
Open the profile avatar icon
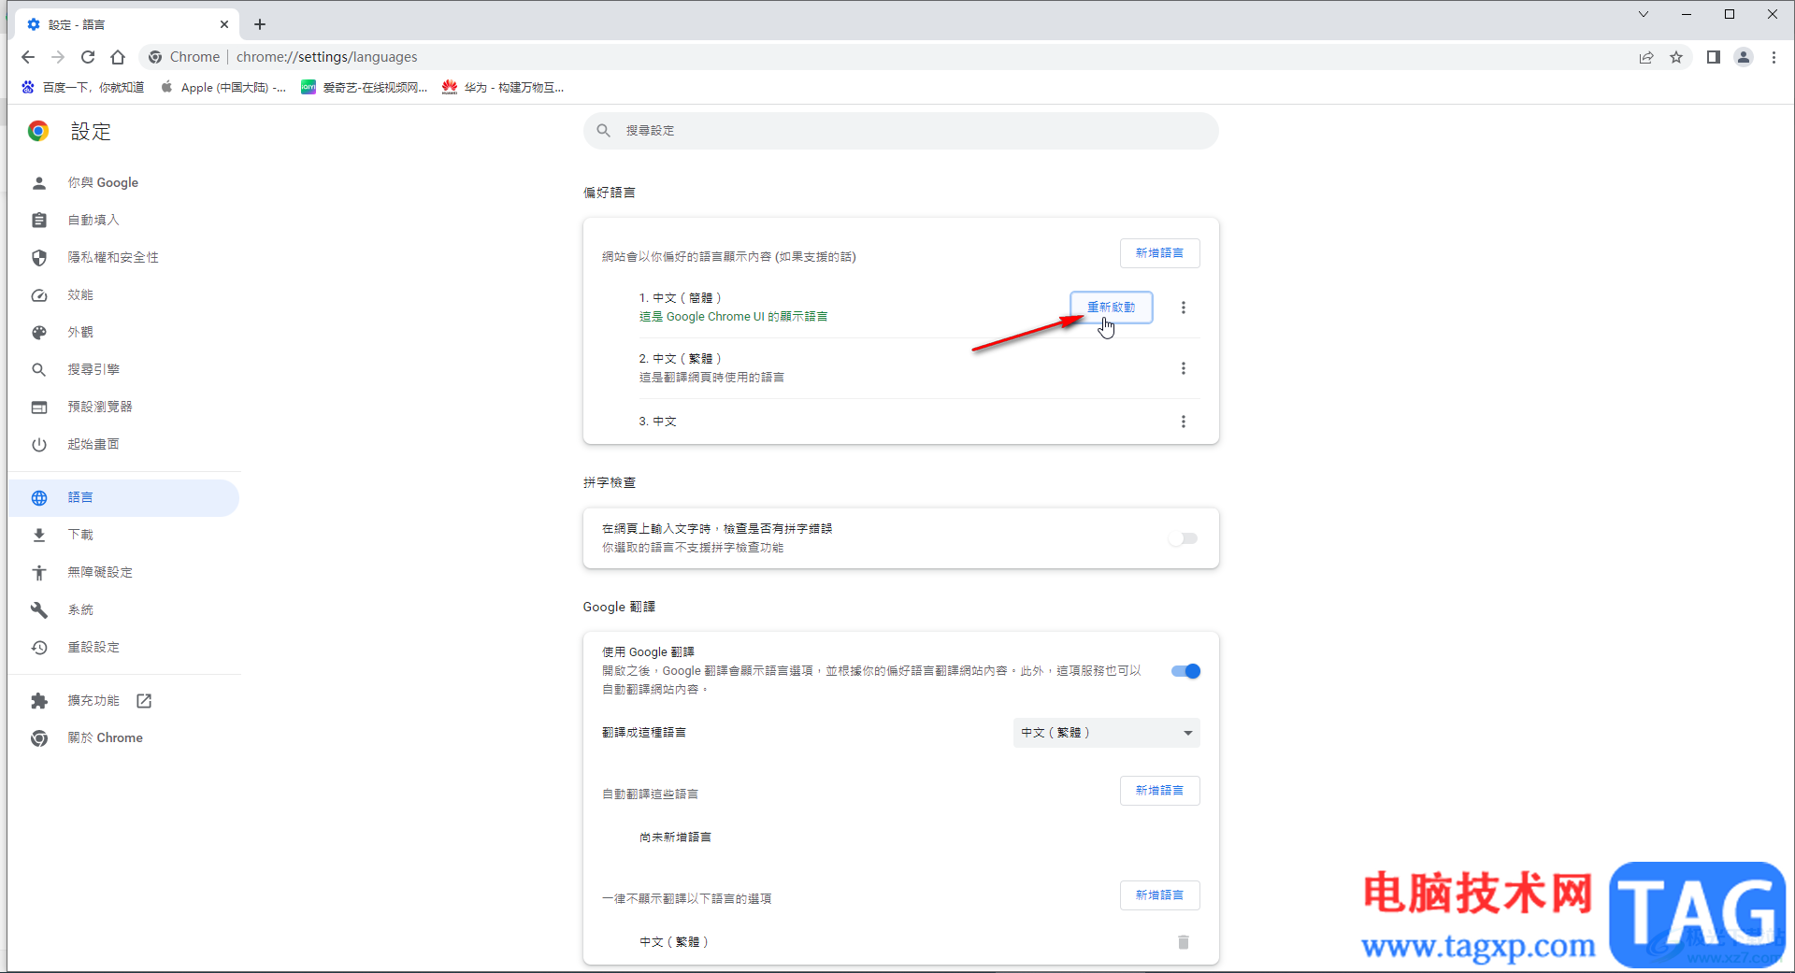[x=1744, y=57]
